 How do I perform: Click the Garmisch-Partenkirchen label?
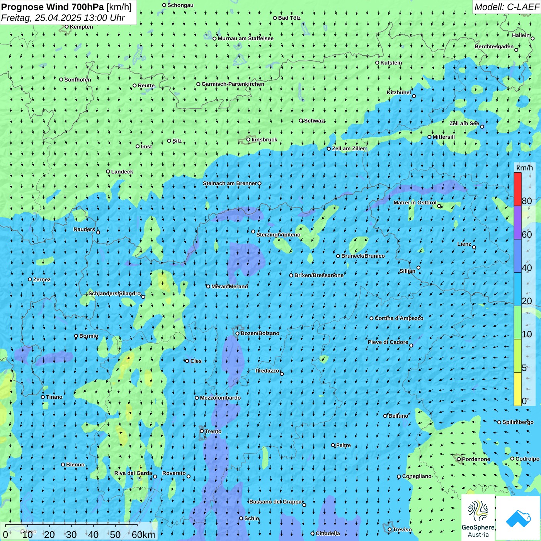[233, 84]
